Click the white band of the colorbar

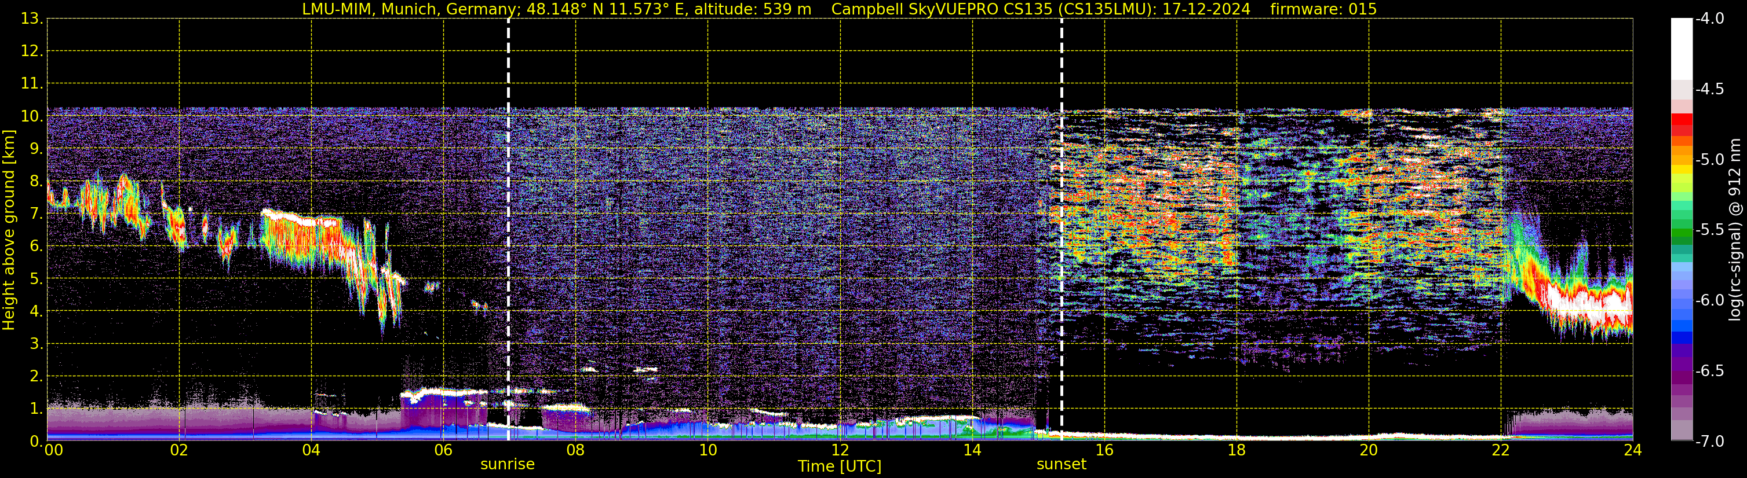1681,49
